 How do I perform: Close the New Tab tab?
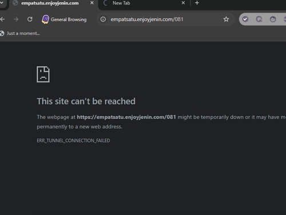[183, 3]
